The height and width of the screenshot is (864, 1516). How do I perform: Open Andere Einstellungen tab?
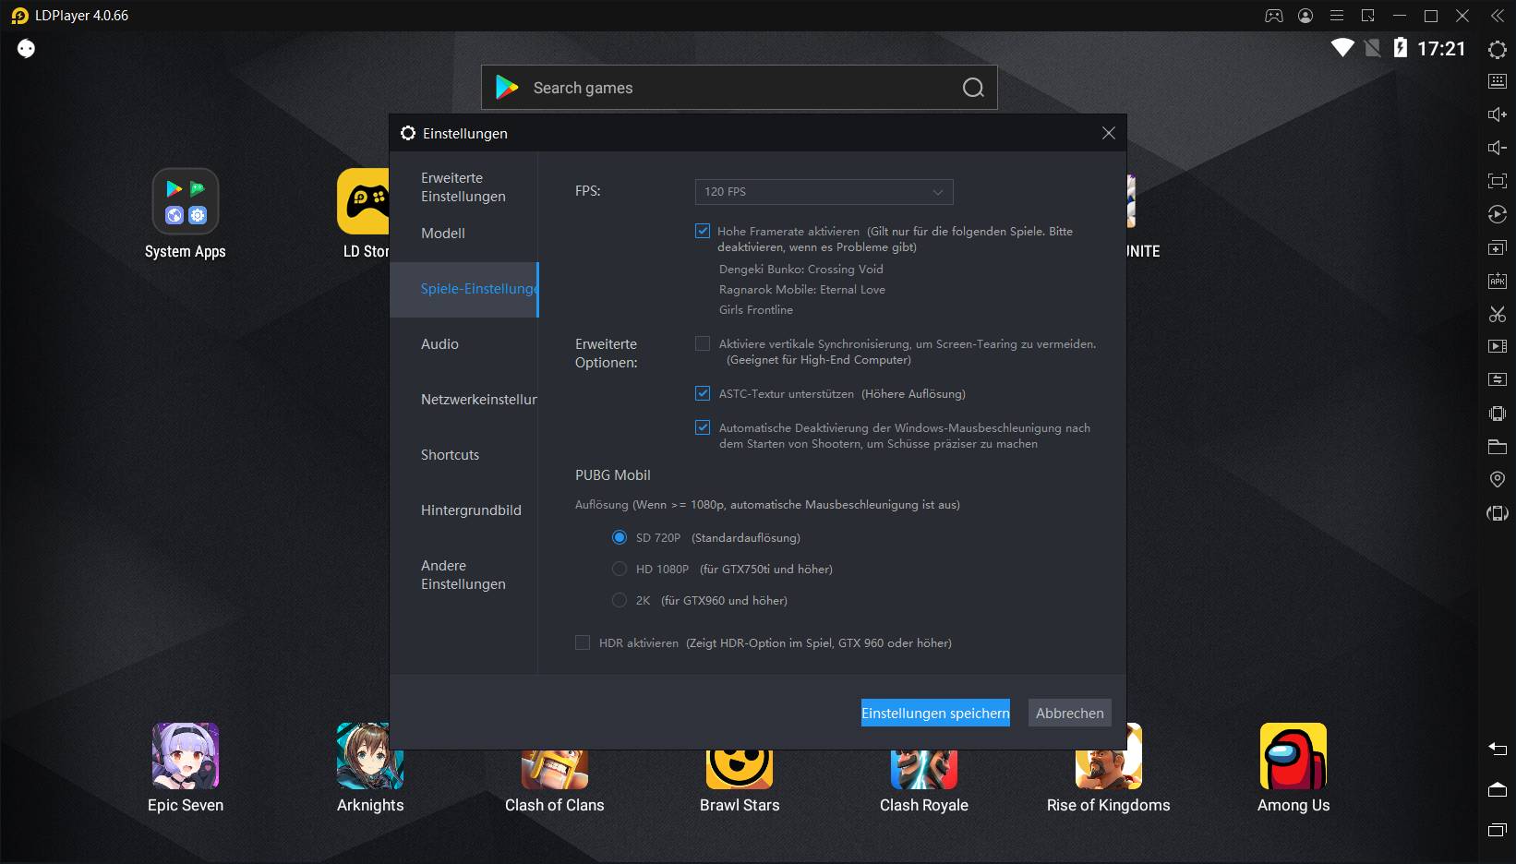point(463,575)
